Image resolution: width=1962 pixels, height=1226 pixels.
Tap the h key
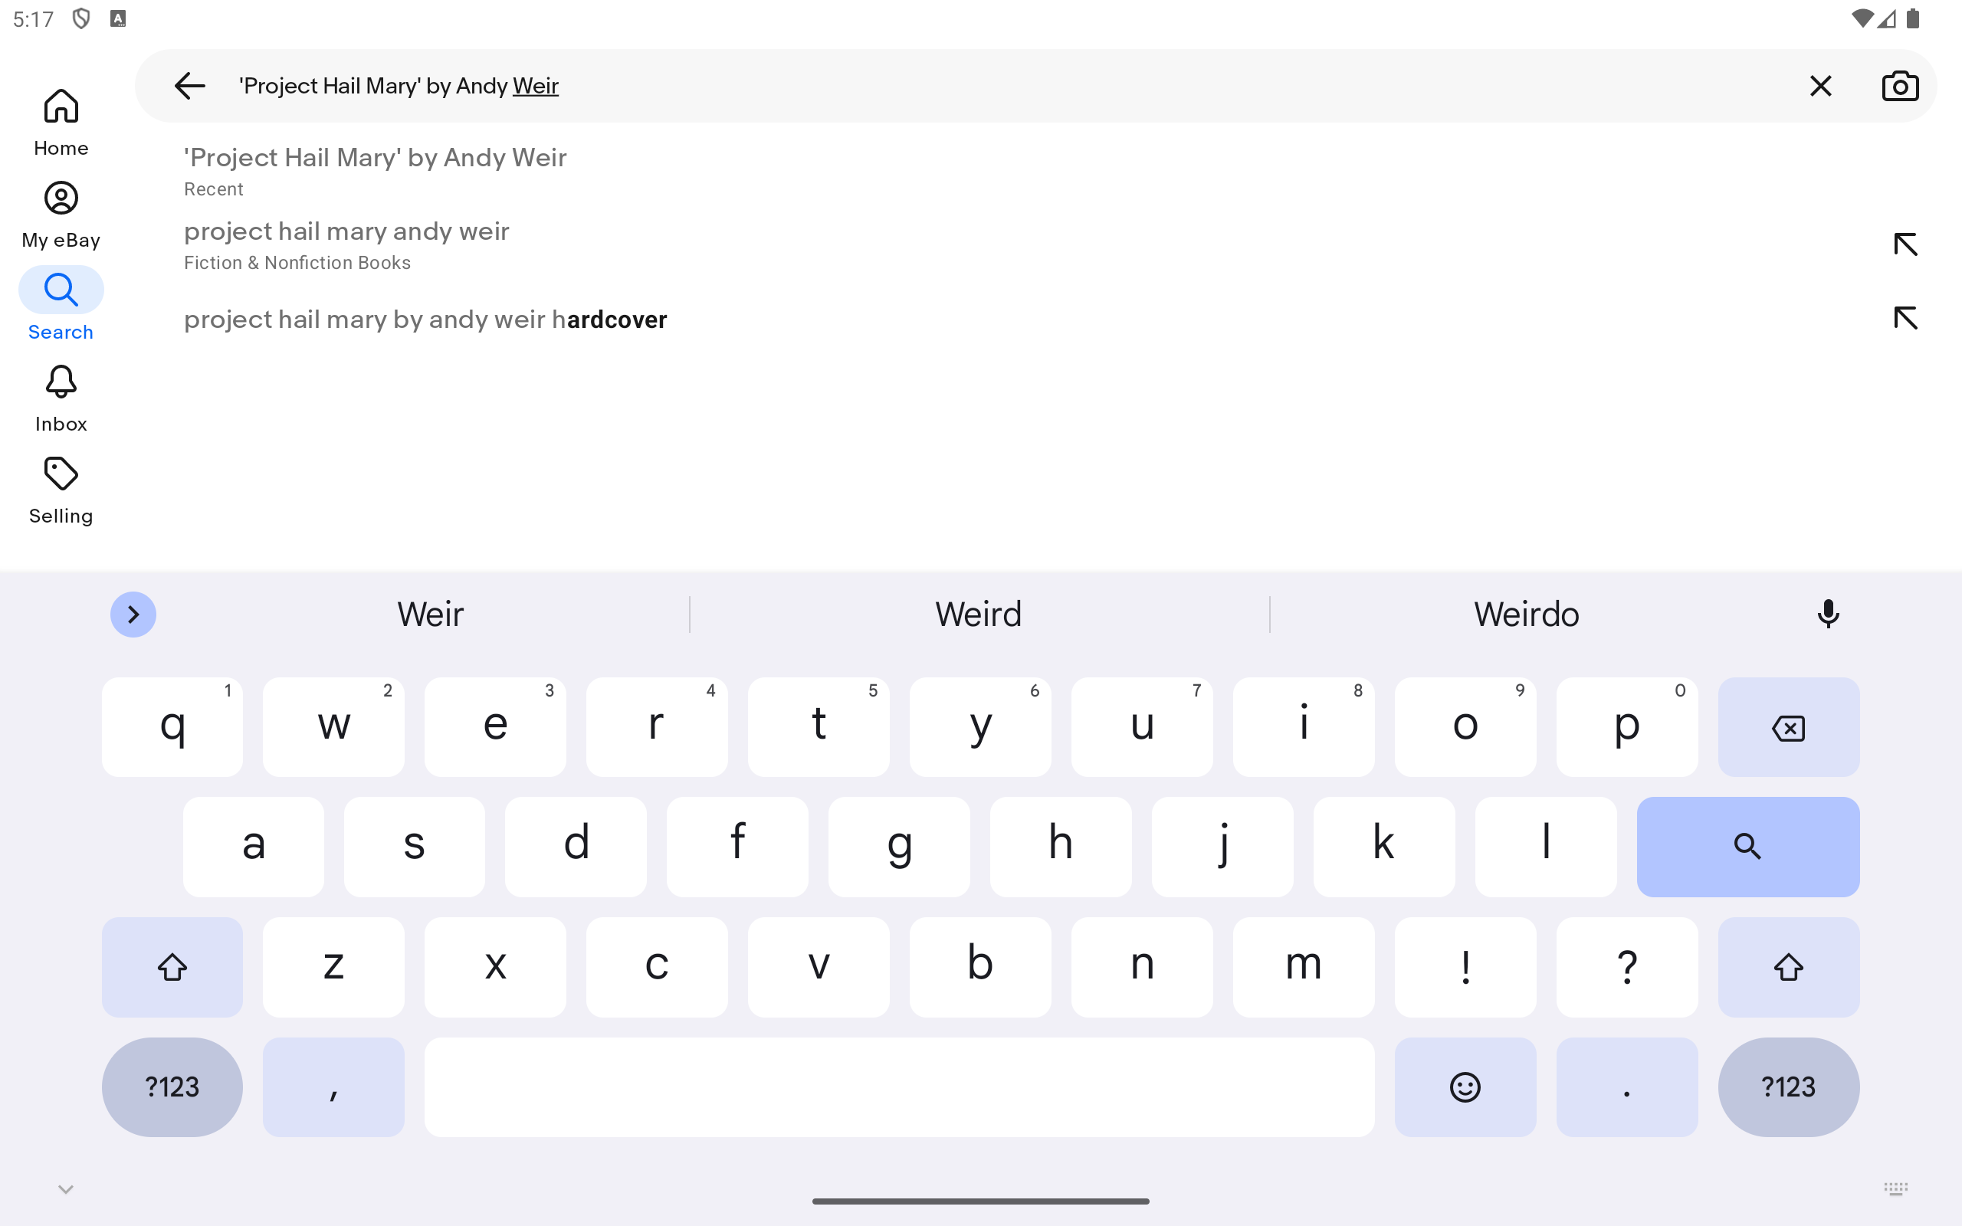coord(1061,847)
